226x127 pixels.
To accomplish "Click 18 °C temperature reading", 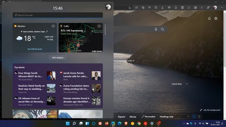I will [x=30, y=38].
